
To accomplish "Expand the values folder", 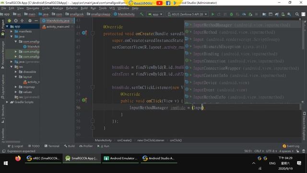I will point(16,92).
